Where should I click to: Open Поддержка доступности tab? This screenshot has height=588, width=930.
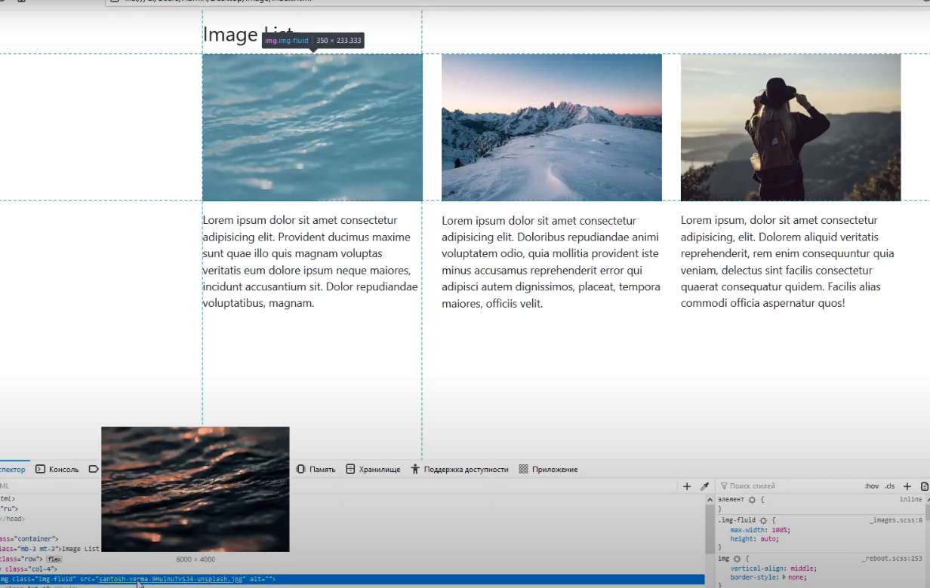pyautogui.click(x=459, y=469)
